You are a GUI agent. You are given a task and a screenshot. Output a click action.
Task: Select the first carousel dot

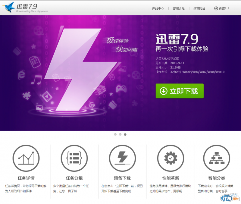click(115, 134)
